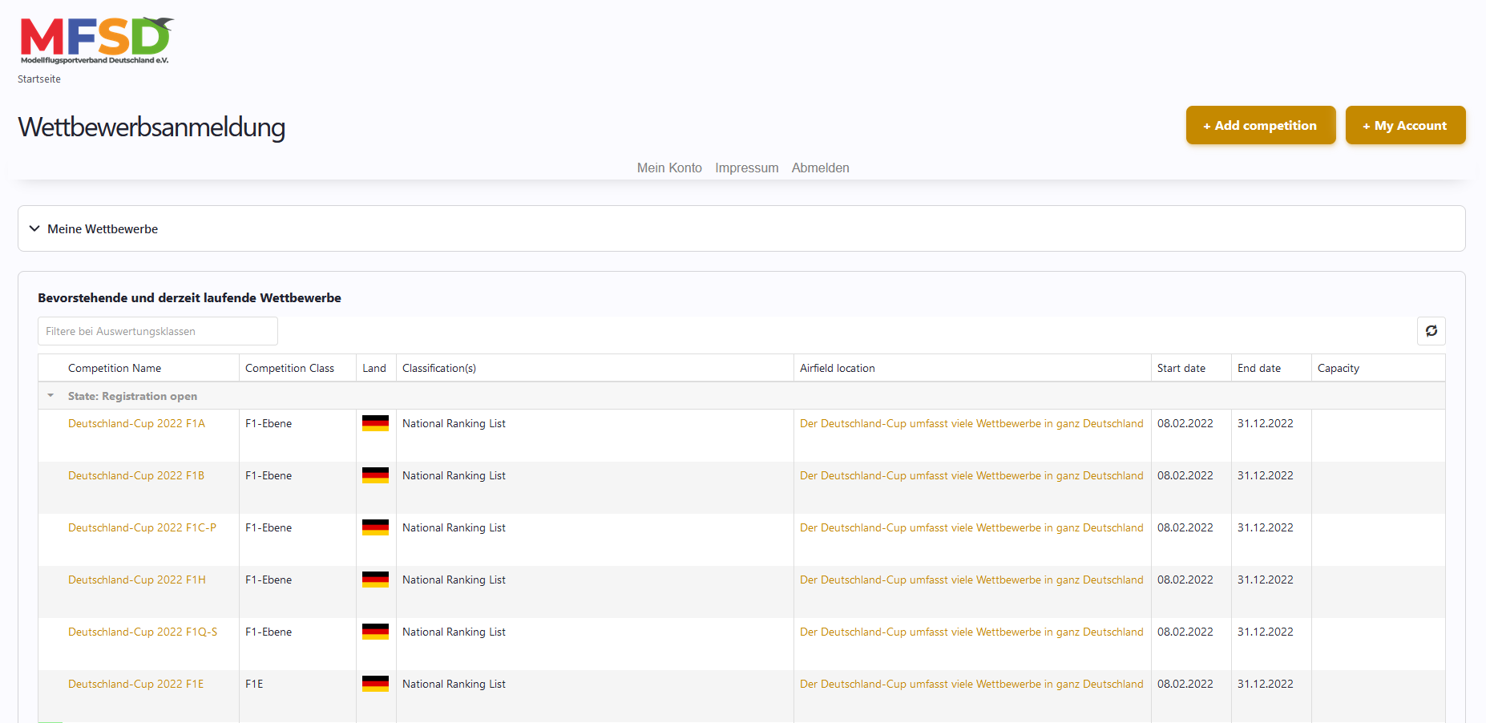This screenshot has height=723, width=1486.
Task: Click the 'Bevorstehende und derzeit laufende Wettbewerbe' heading
Action: [189, 297]
